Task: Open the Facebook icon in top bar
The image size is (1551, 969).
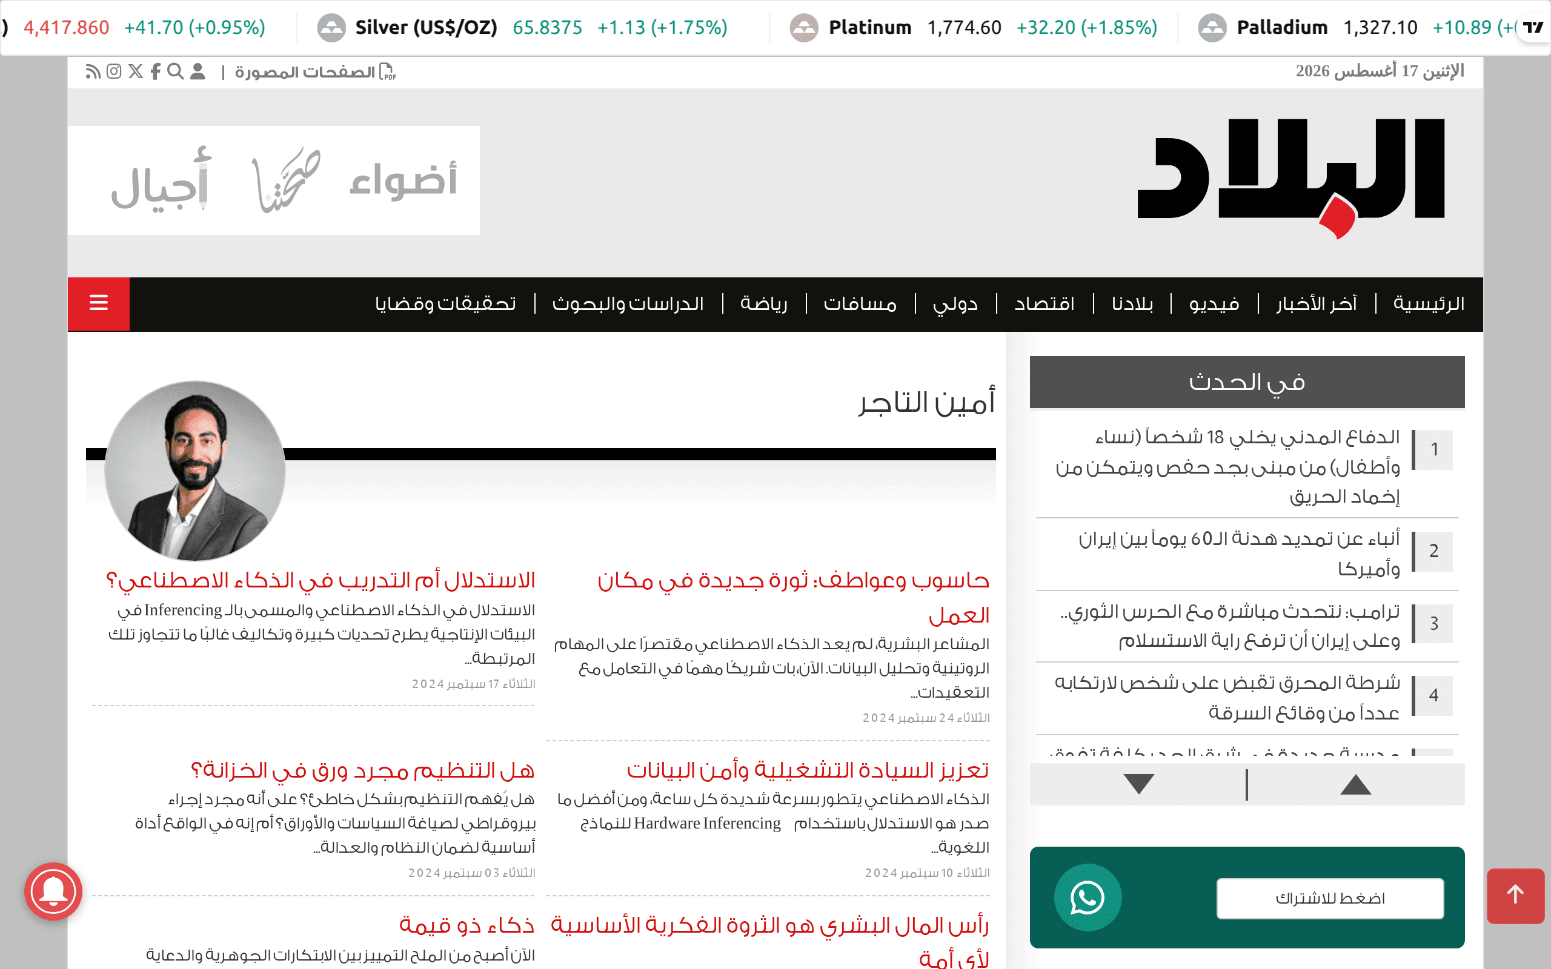Action: pos(156,71)
